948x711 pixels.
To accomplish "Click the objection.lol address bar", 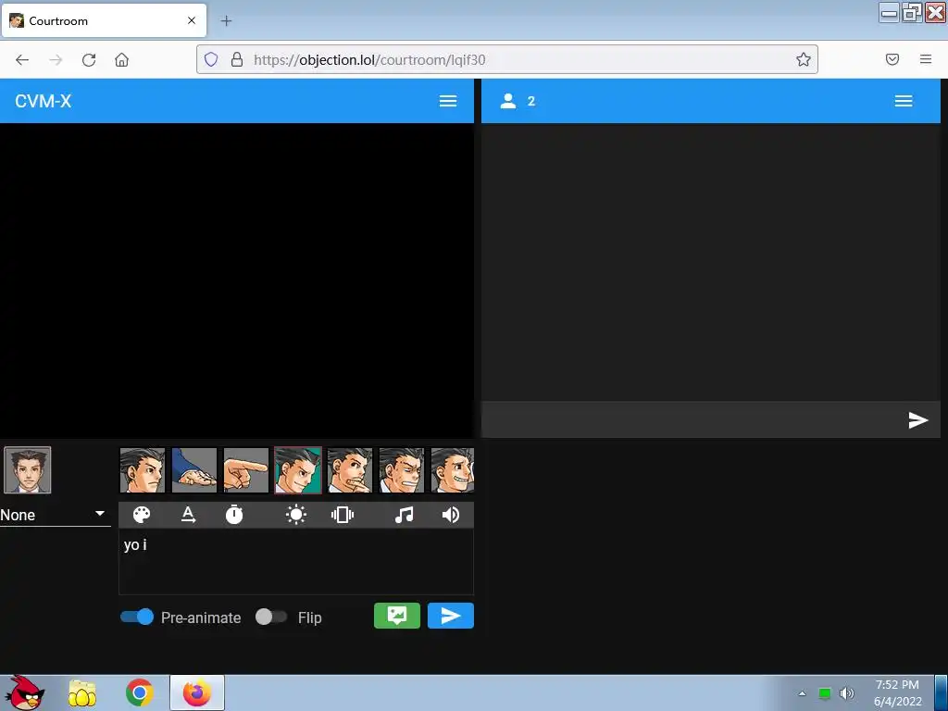I will click(506, 59).
